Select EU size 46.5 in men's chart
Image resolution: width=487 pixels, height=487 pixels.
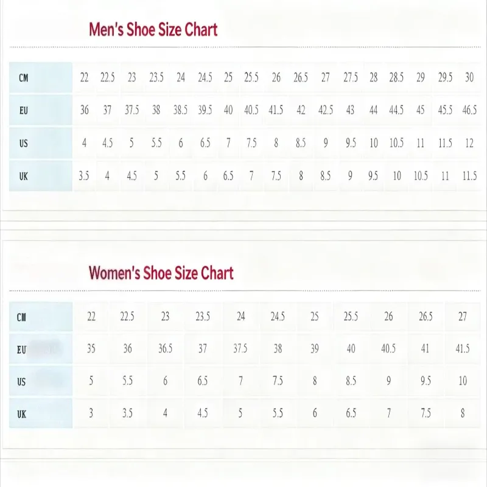coord(469,110)
